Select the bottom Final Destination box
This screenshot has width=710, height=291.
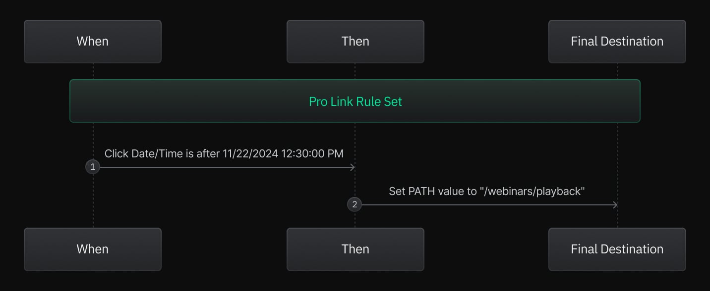617,249
